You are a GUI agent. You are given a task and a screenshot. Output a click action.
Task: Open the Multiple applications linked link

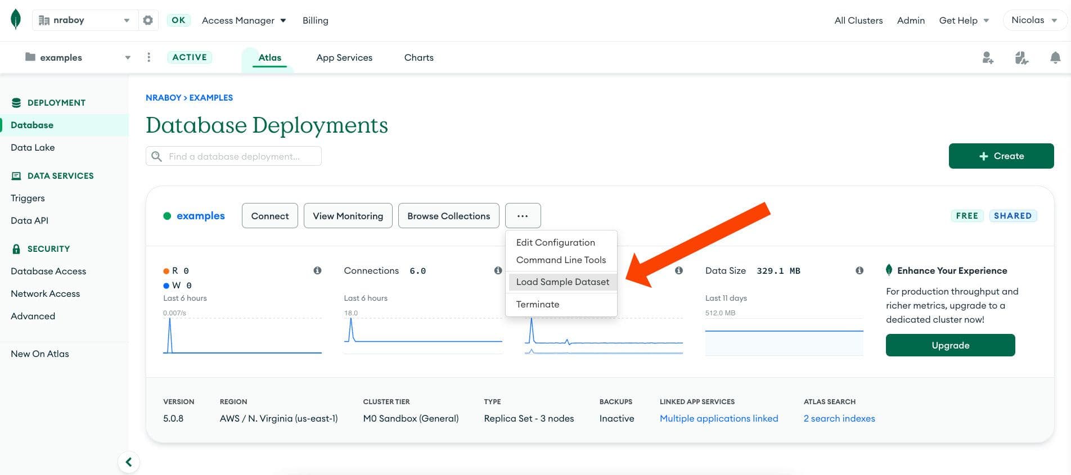(718, 418)
